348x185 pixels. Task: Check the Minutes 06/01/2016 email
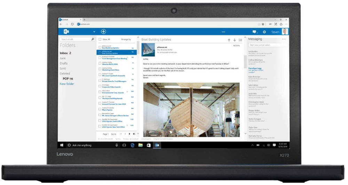[100, 63]
